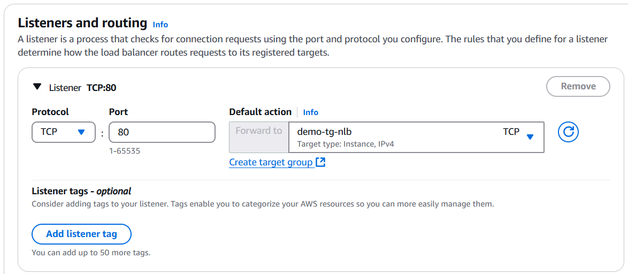Open the demo-tg-nlb target group dropdown
This screenshot has height=274, width=628.
[x=396, y=137]
